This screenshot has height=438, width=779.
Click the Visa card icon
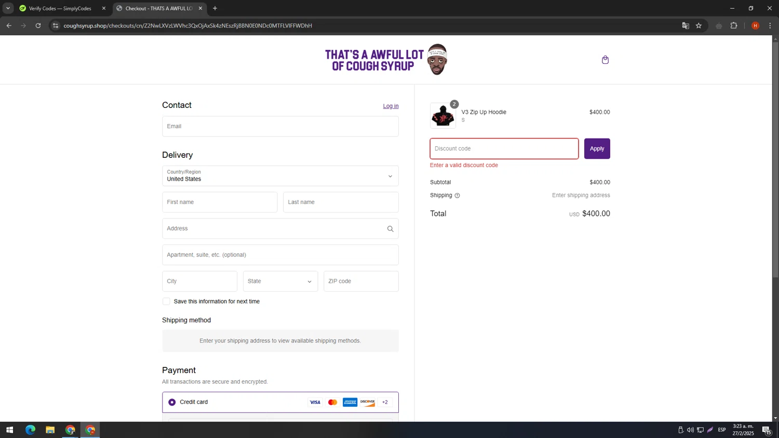point(315,402)
